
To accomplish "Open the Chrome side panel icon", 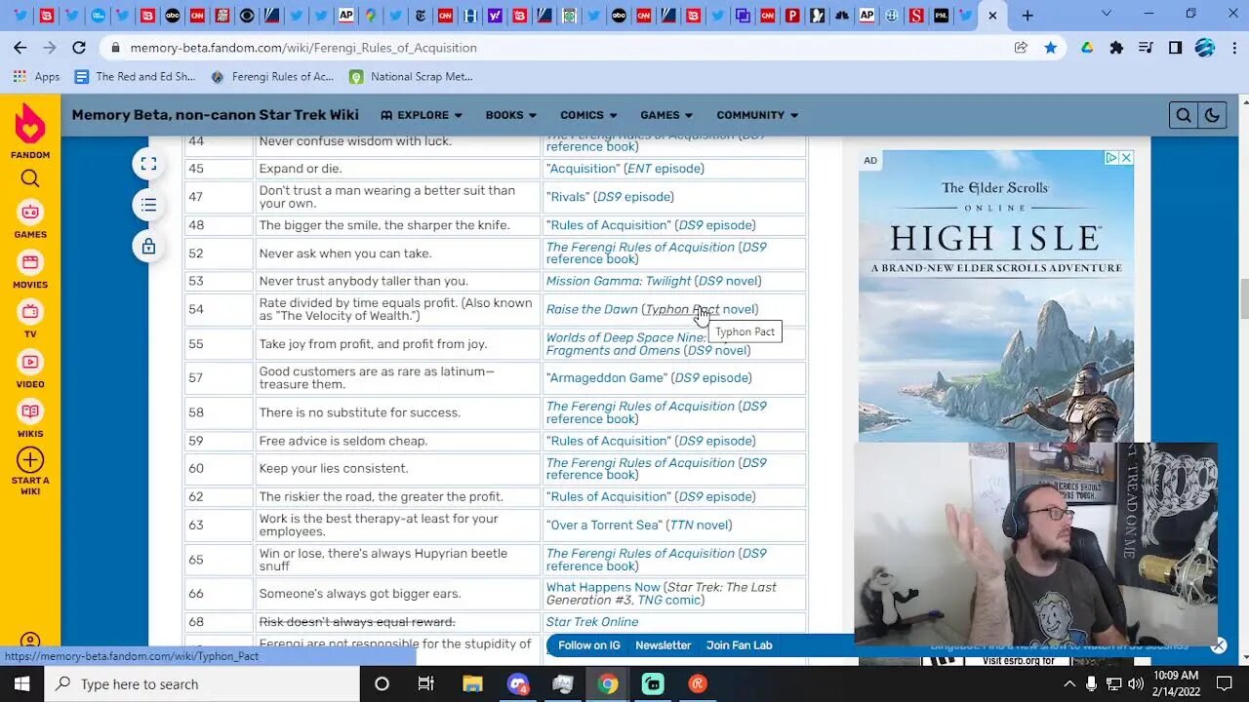I will pos(1175,47).
